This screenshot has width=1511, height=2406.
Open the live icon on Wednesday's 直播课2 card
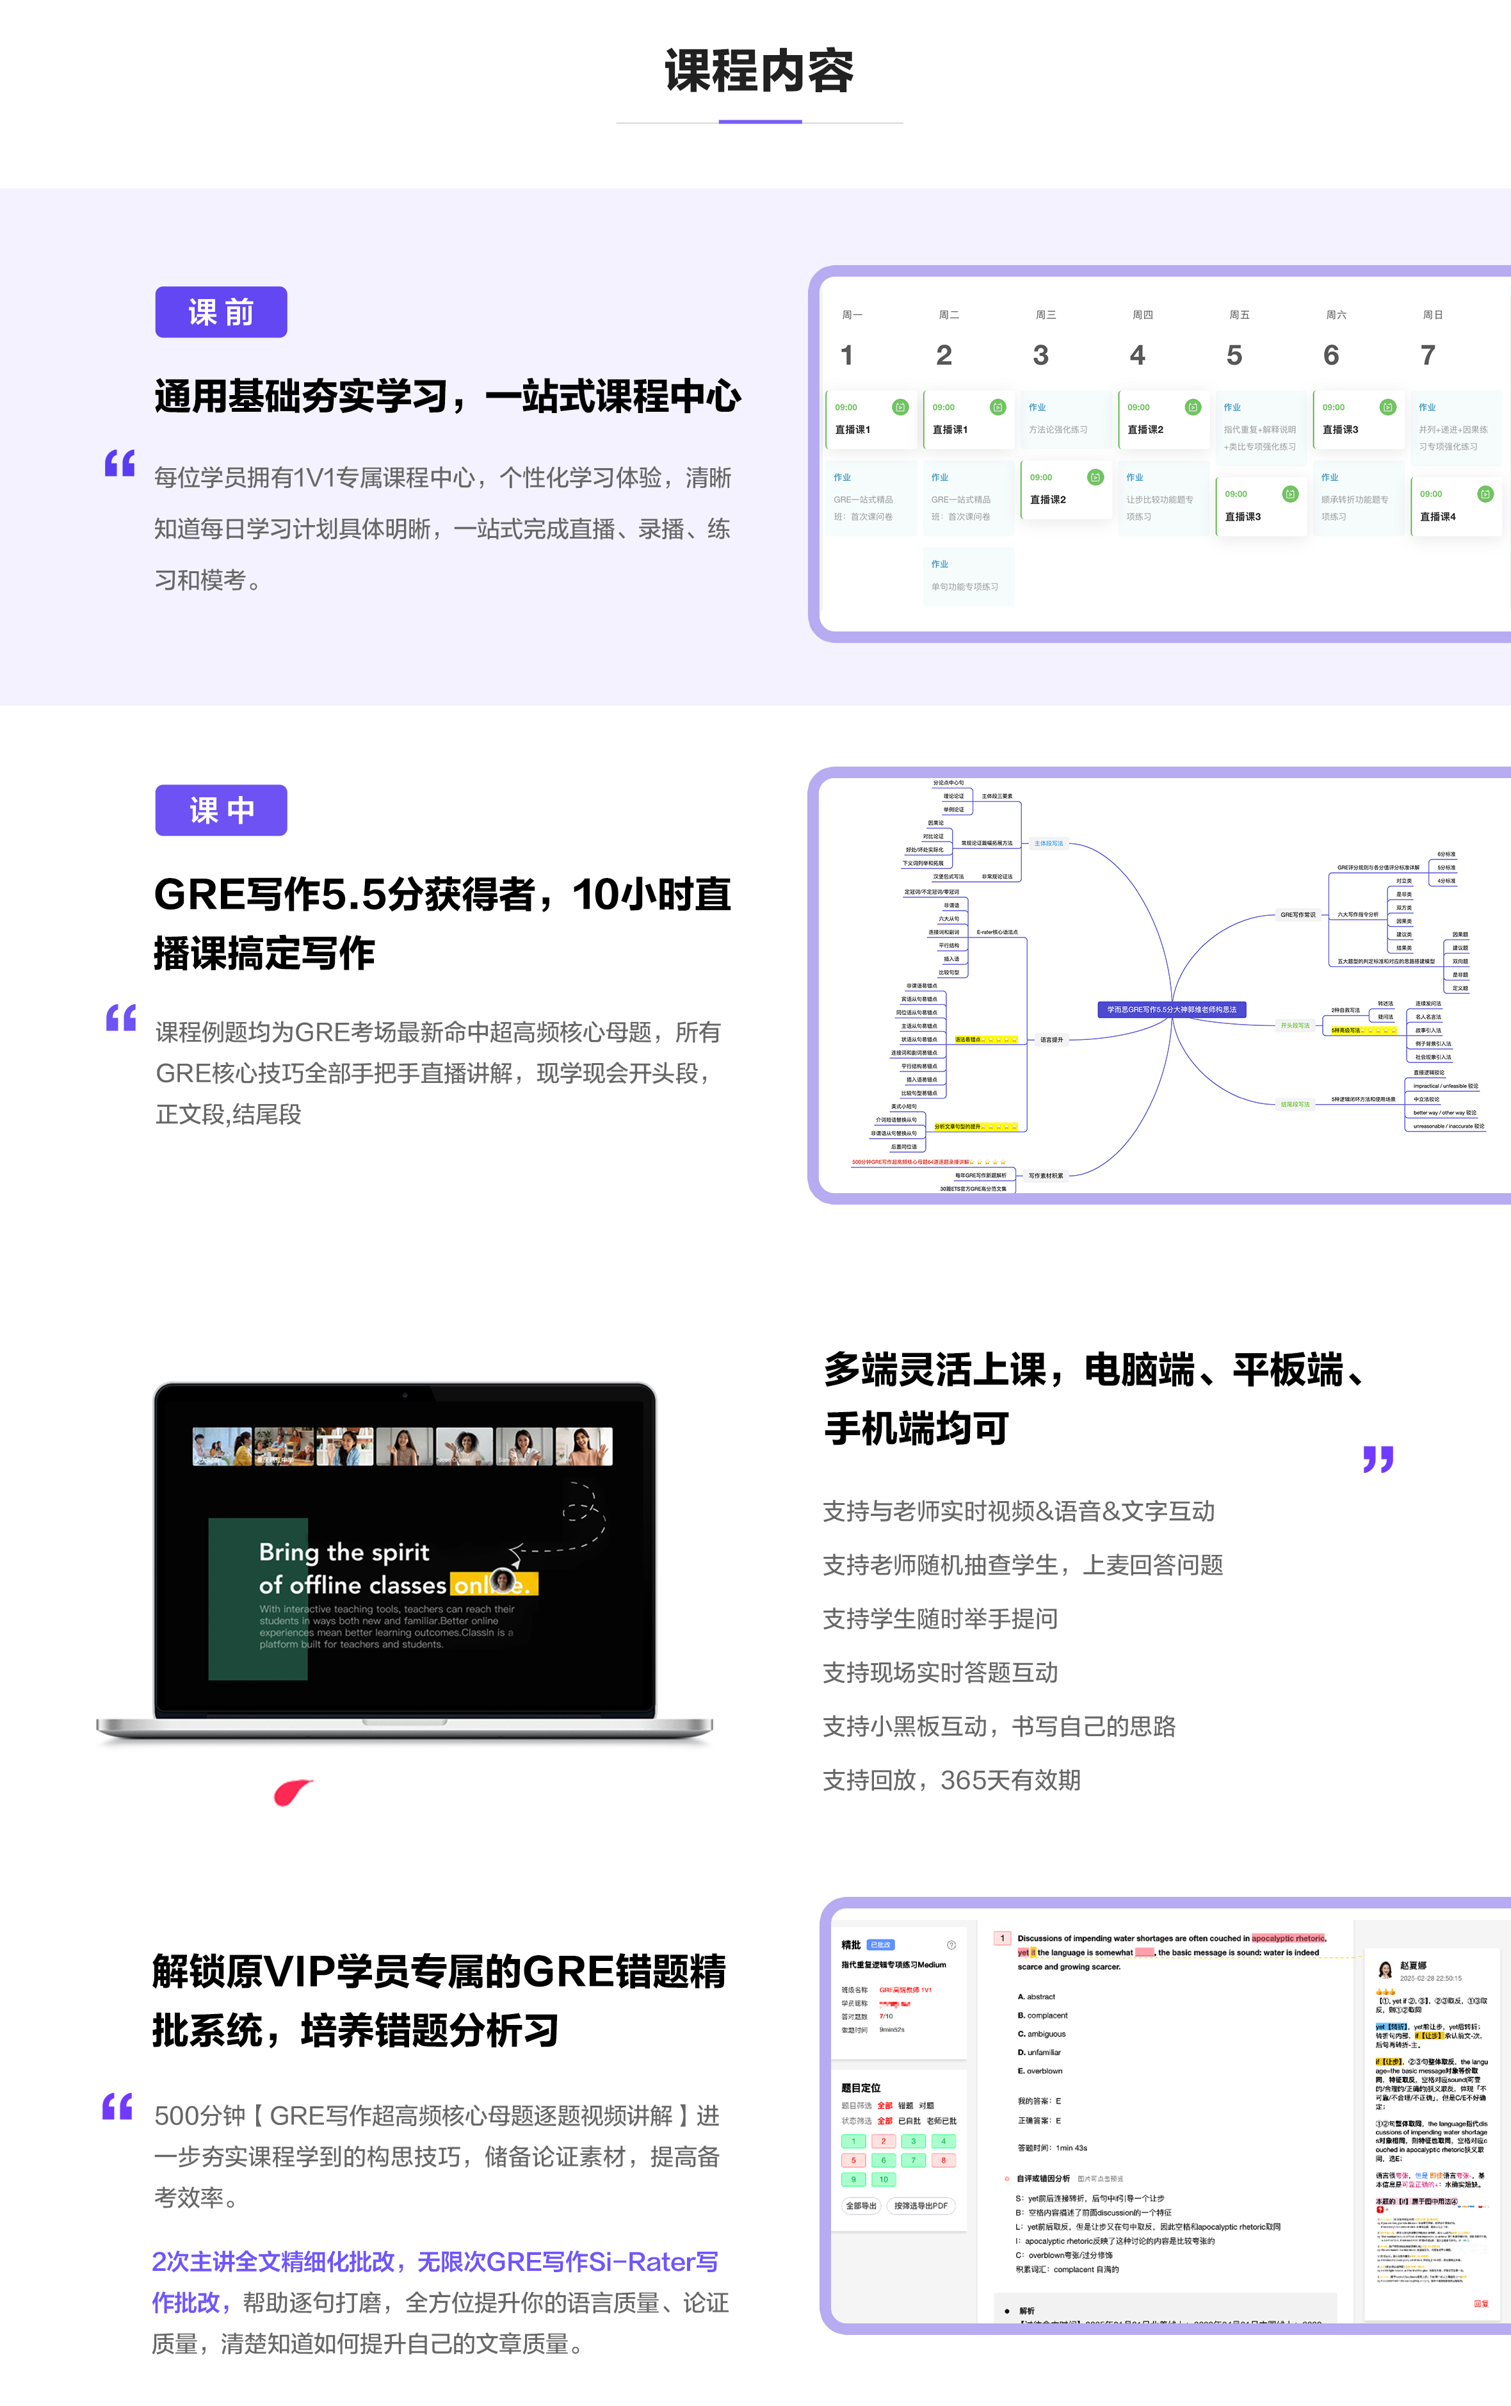[1095, 478]
